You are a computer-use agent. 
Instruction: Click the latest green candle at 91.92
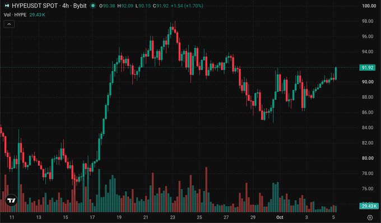[336, 73]
